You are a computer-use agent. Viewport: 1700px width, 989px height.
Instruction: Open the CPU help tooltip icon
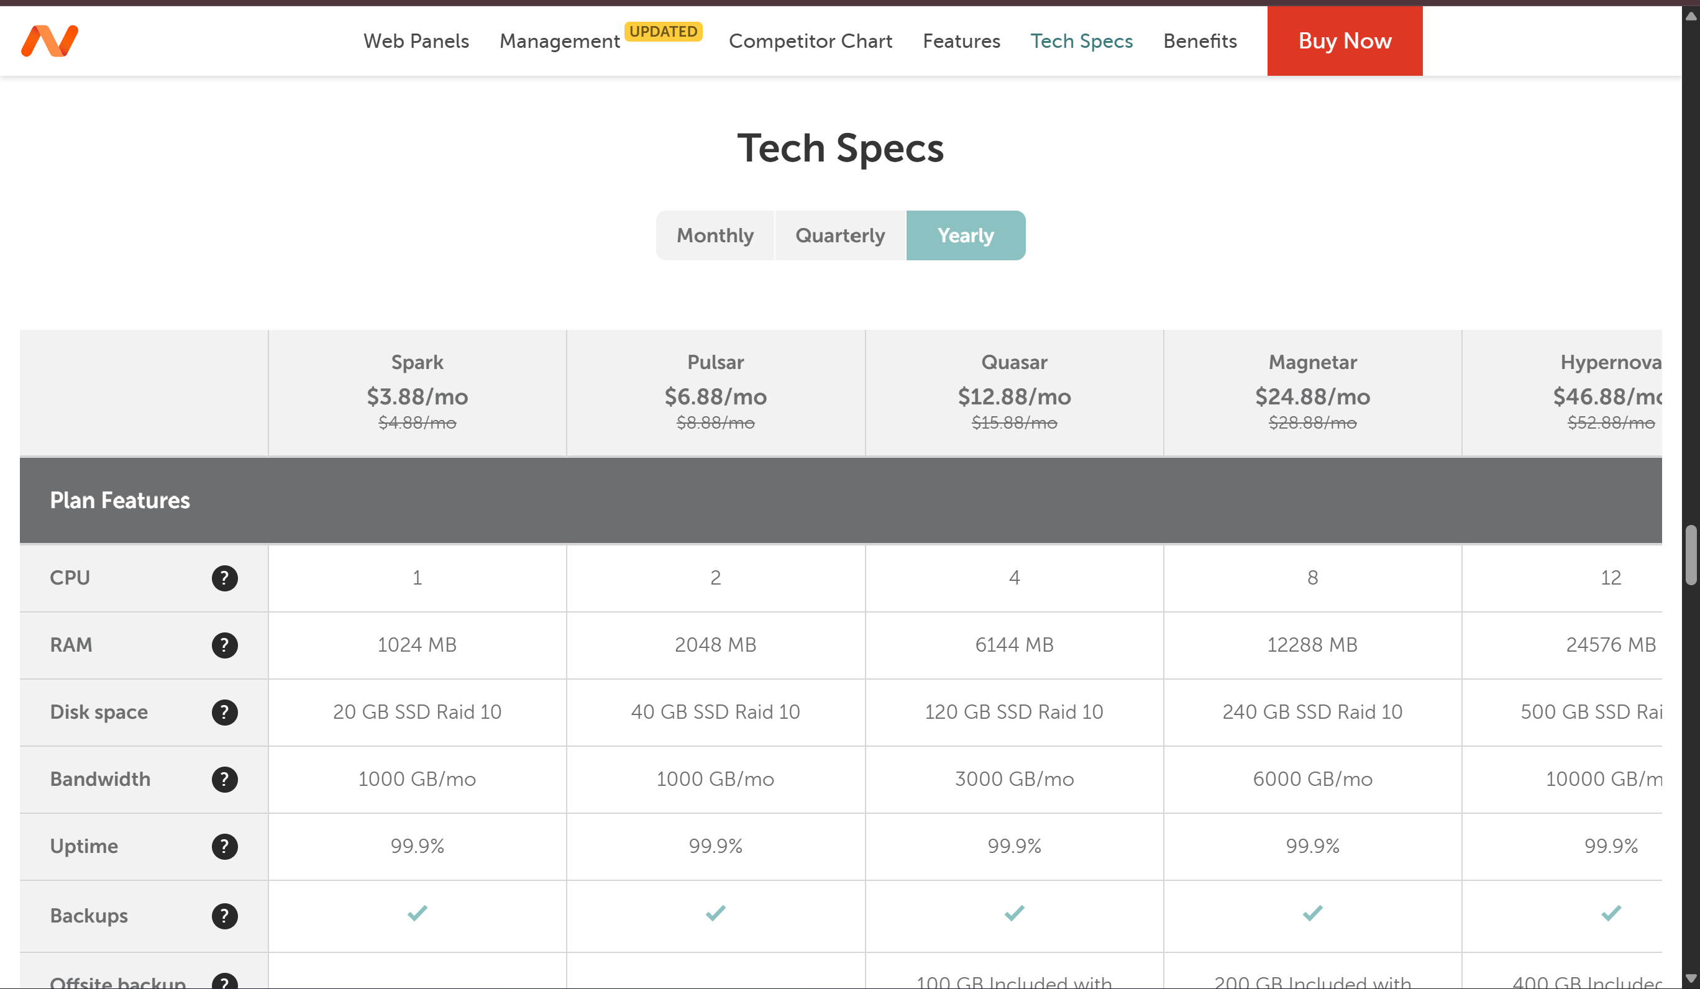(225, 578)
